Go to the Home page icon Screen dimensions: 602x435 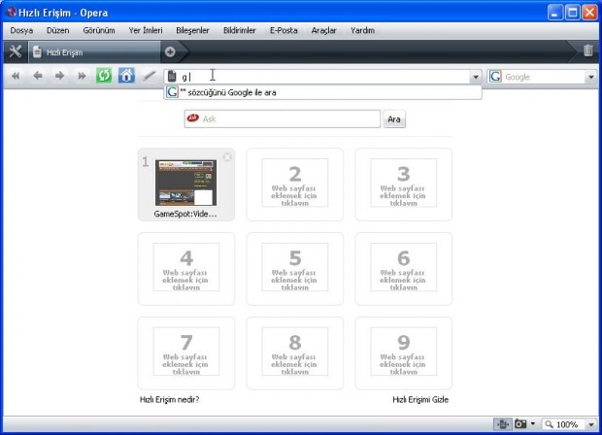(126, 76)
